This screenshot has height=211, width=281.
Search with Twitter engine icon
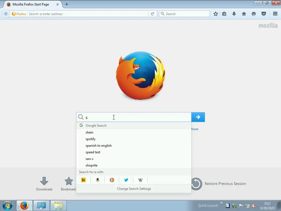pyautogui.click(x=126, y=180)
